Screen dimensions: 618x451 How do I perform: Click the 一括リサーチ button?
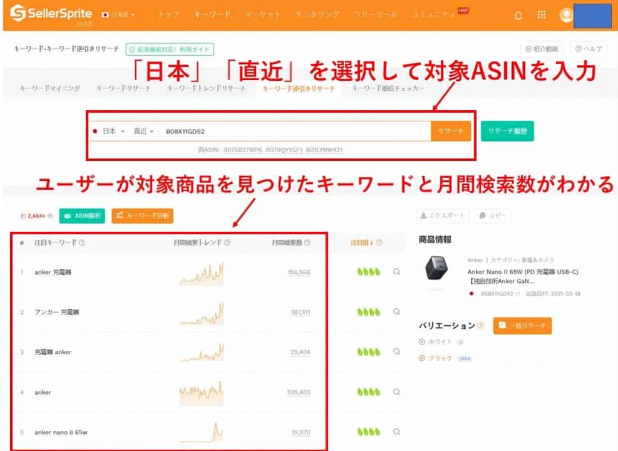coord(522,326)
